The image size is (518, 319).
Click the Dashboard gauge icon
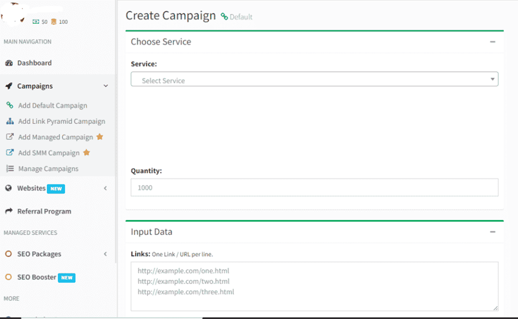(x=9, y=63)
